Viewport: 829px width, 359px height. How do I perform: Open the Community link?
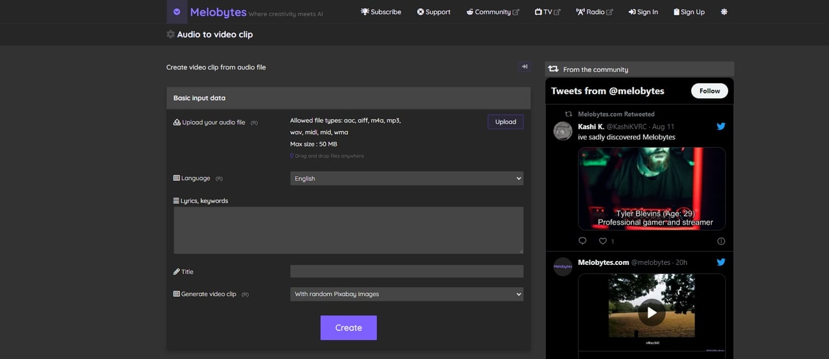click(x=493, y=12)
